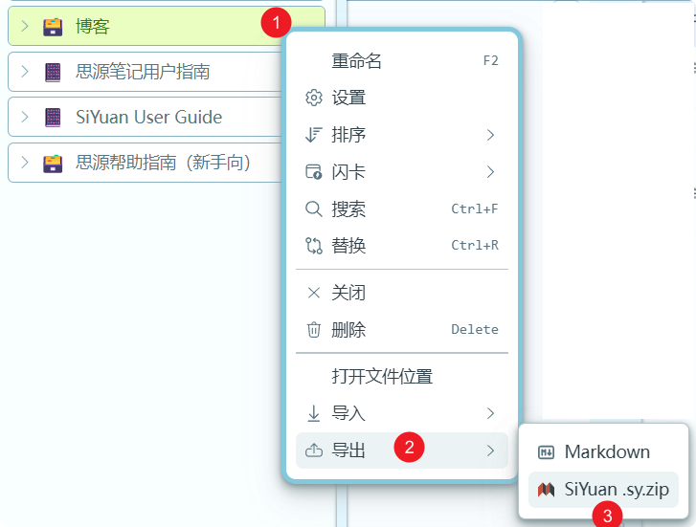Open the 排序 submenu entry
Viewport: 696px width, 527px height.
click(402, 135)
